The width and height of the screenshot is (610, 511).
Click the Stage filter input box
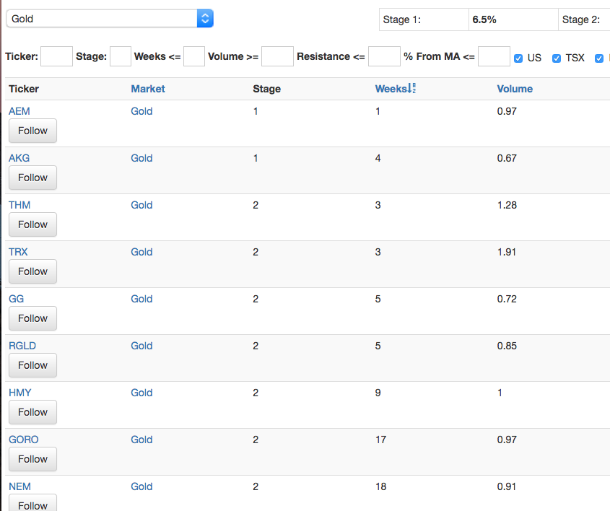[x=121, y=56]
